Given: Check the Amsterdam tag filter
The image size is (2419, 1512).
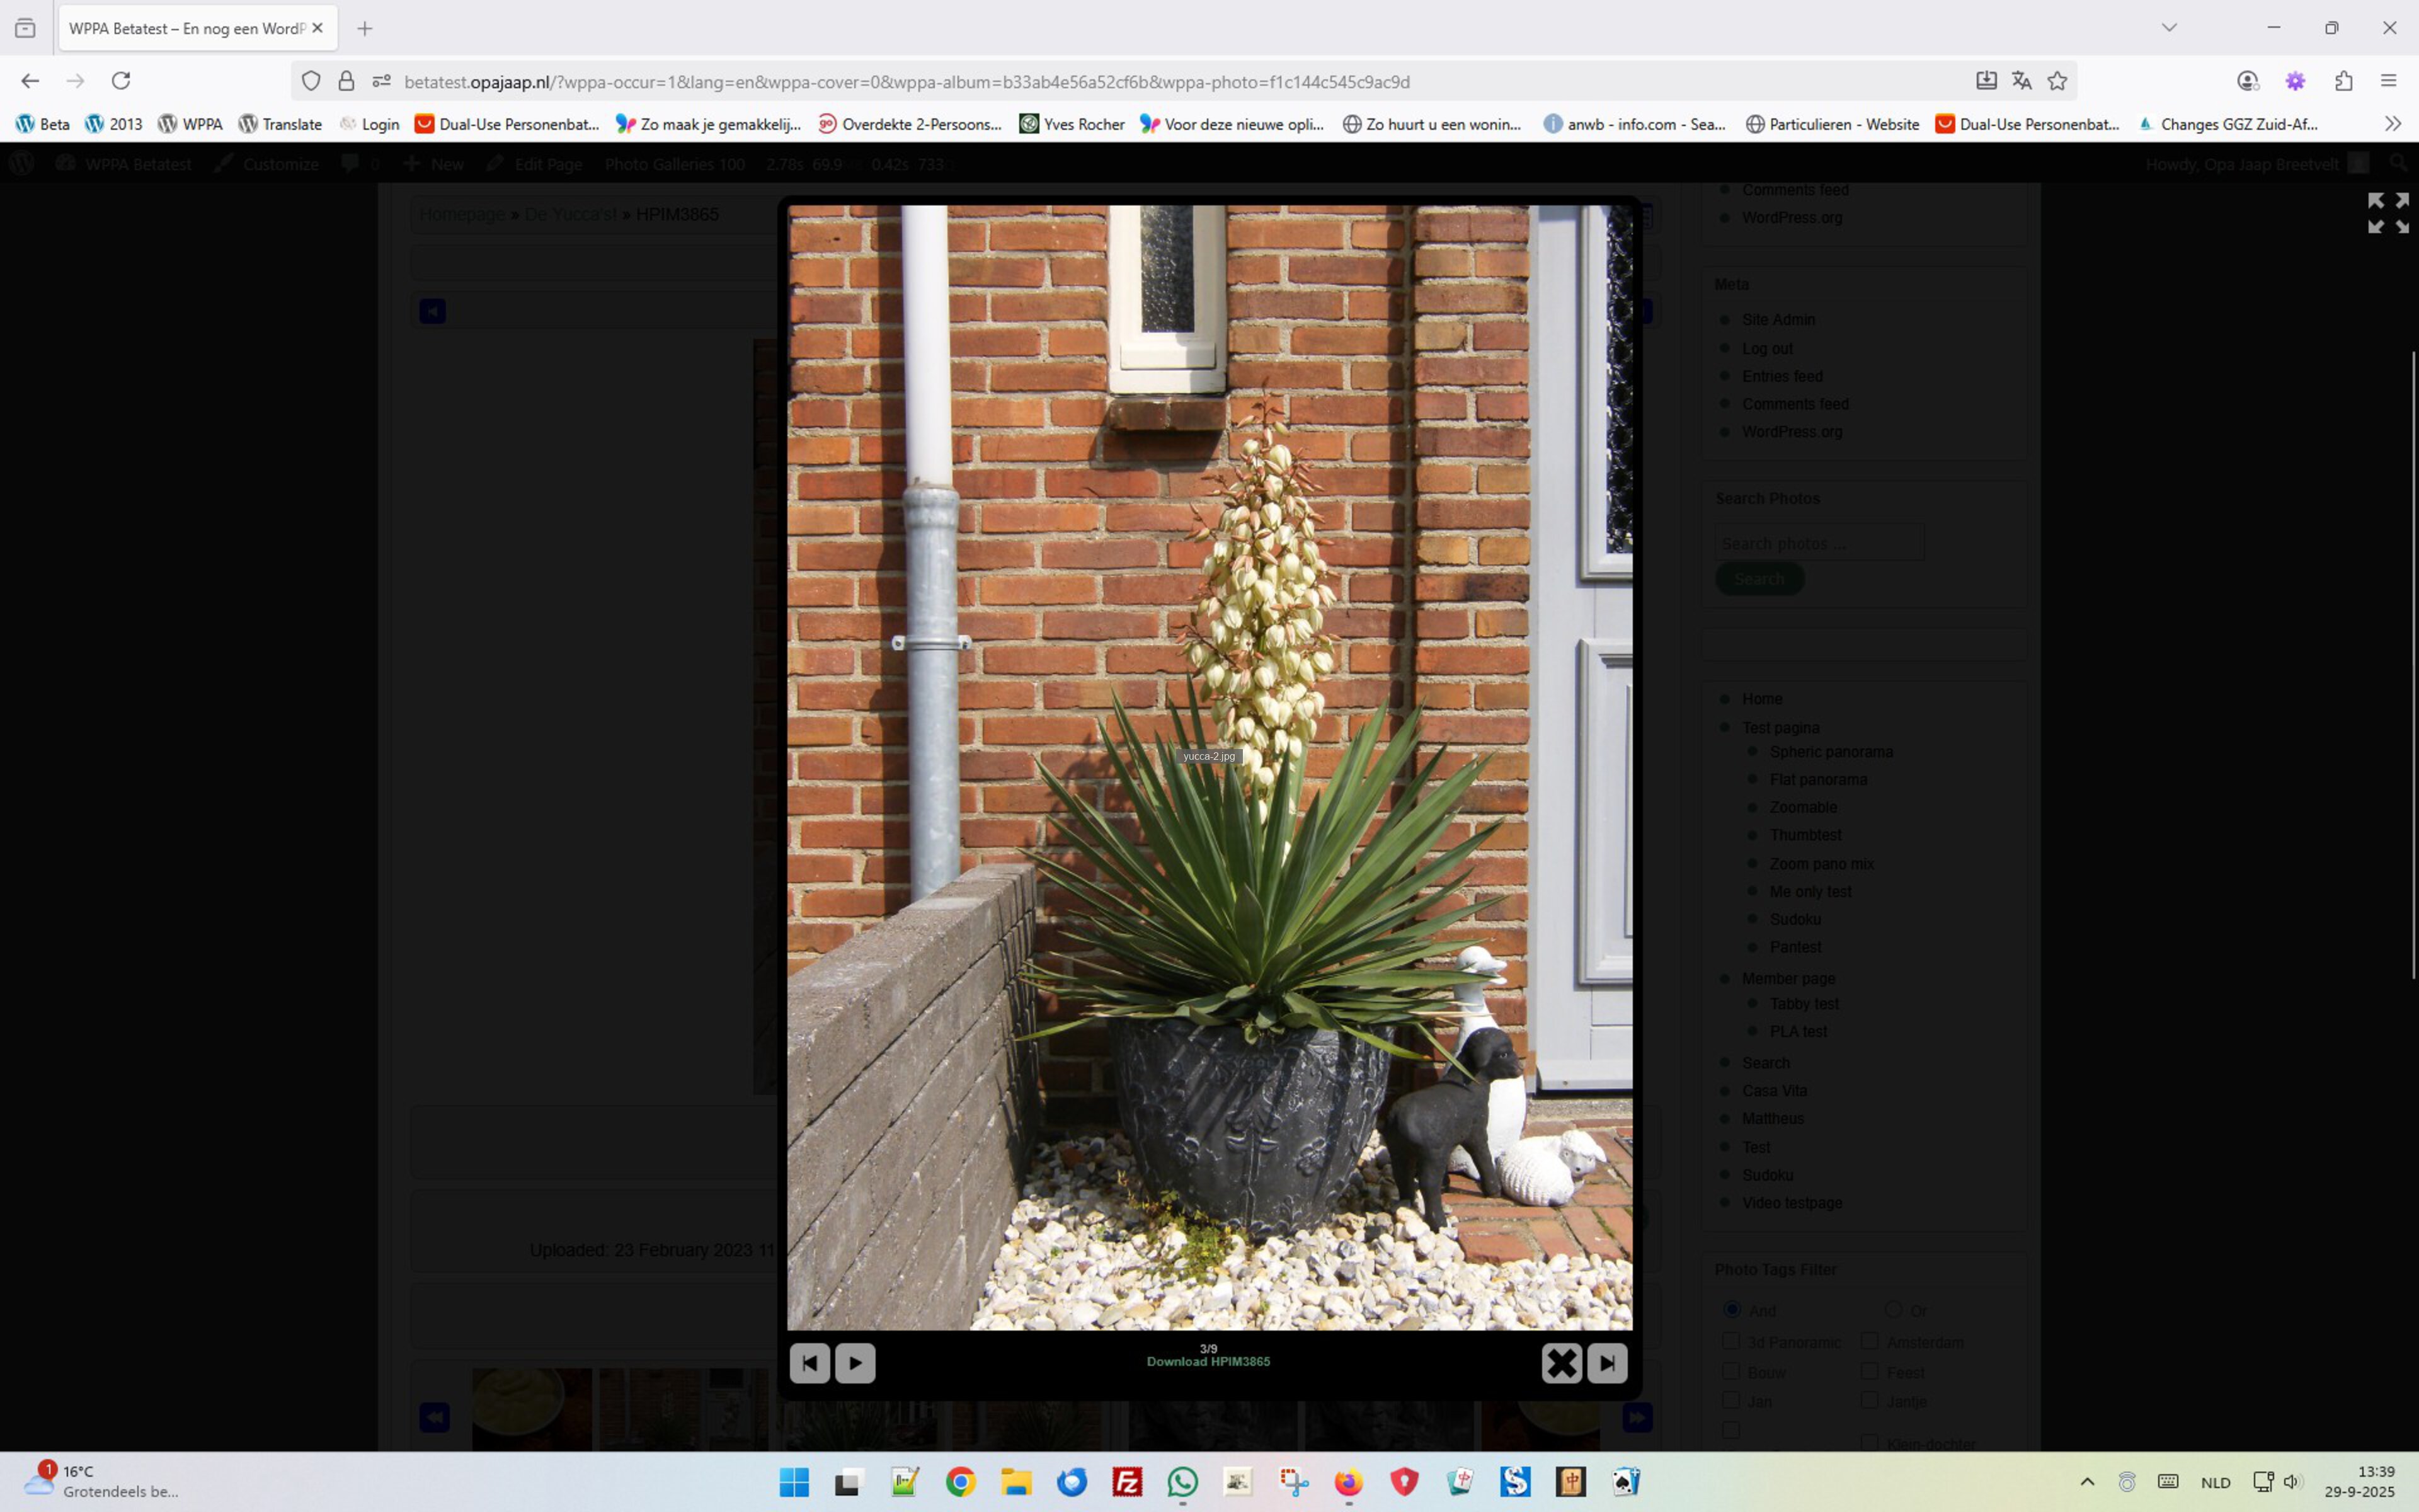Looking at the screenshot, I should pos(1870,1340).
